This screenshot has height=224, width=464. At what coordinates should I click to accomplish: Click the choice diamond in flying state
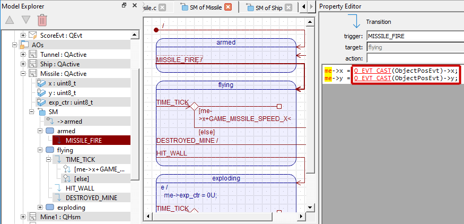coord(194,106)
